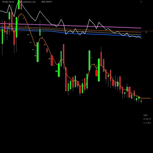Click the 'Weekly Charts' title text
Viewport: 153px width, 153px height.
coord(8,2)
